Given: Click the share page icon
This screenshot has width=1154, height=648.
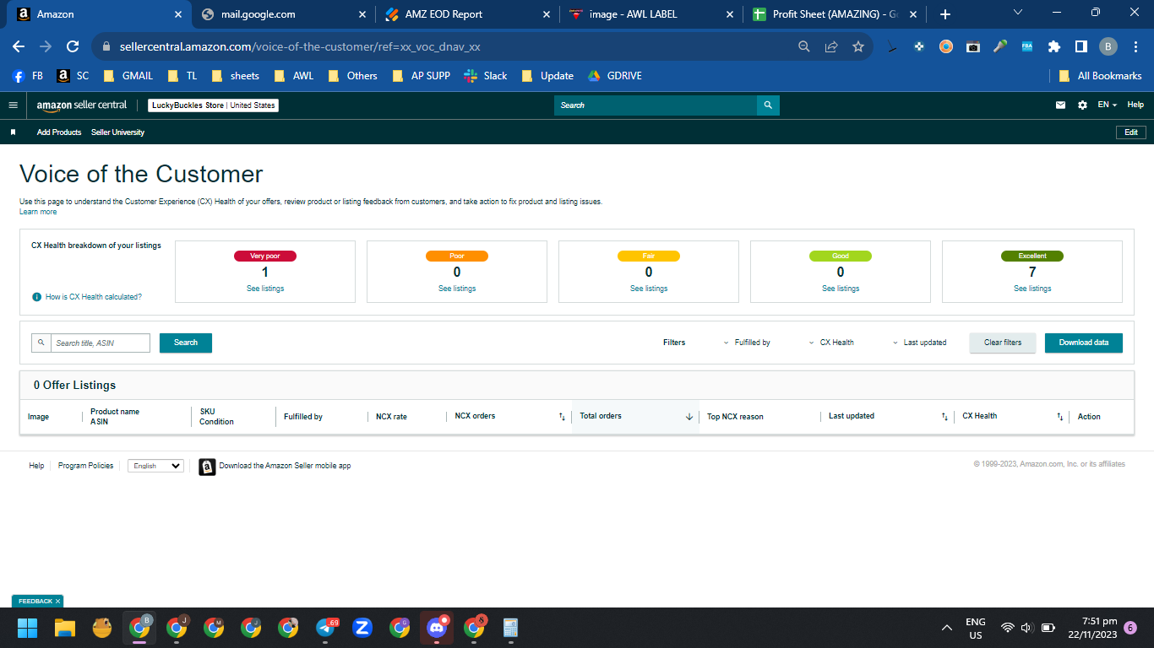Looking at the screenshot, I should (831, 47).
